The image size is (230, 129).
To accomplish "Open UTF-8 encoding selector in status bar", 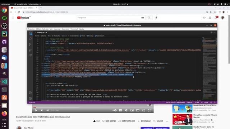I will click(x=197, y=102).
